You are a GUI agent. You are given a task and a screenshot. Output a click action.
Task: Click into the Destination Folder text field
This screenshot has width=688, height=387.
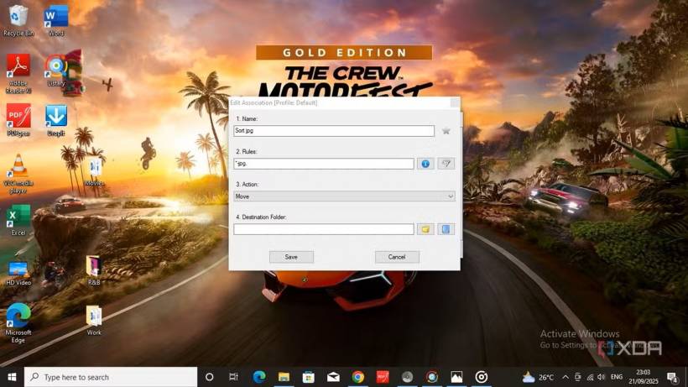pyautogui.click(x=323, y=229)
